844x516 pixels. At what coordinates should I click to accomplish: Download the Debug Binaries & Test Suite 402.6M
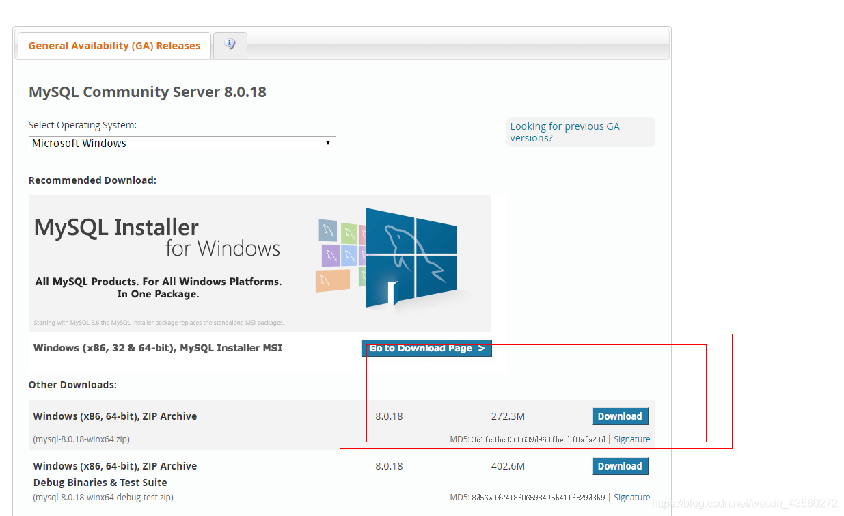tap(620, 466)
